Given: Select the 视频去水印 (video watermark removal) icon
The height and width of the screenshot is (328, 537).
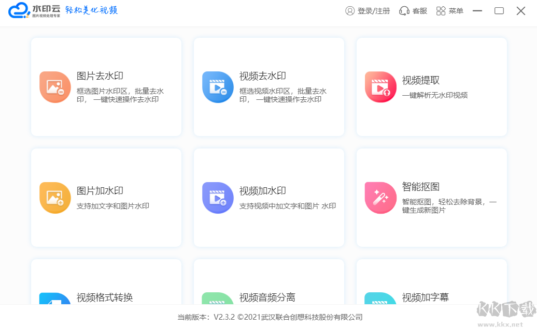Looking at the screenshot, I should coord(218,86).
